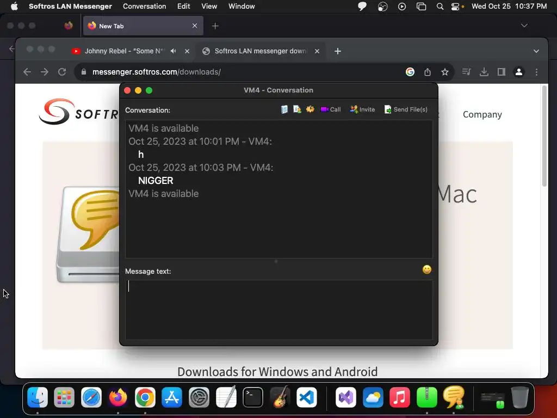Screen dimensions: 557x418
Task: Focus the Message text input box
Action: click(x=279, y=310)
